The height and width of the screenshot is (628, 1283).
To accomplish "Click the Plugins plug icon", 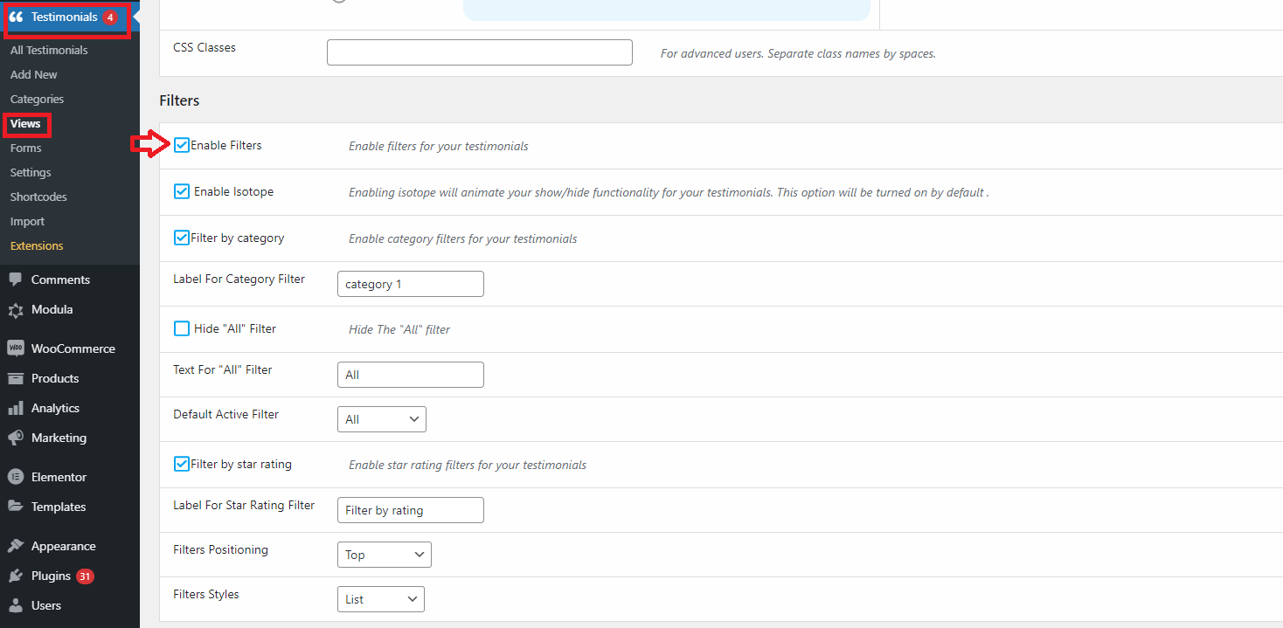I will click(x=16, y=576).
